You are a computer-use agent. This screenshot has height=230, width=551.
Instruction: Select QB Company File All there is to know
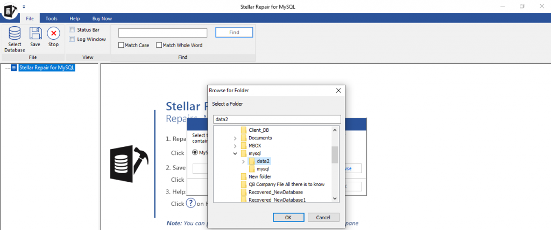click(286, 184)
